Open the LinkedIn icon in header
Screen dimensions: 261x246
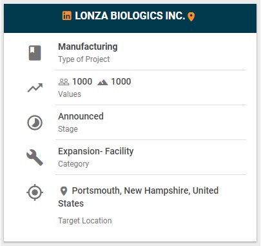point(67,16)
